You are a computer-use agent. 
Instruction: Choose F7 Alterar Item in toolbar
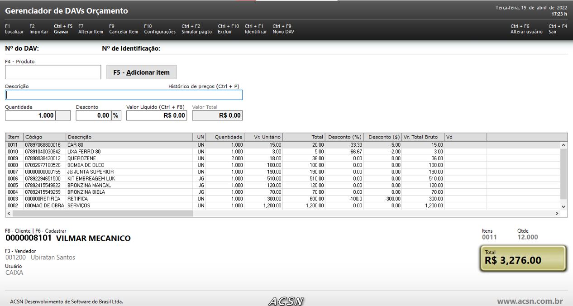coord(91,29)
